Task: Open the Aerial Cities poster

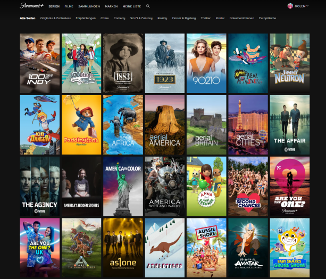Action: pos(248,125)
